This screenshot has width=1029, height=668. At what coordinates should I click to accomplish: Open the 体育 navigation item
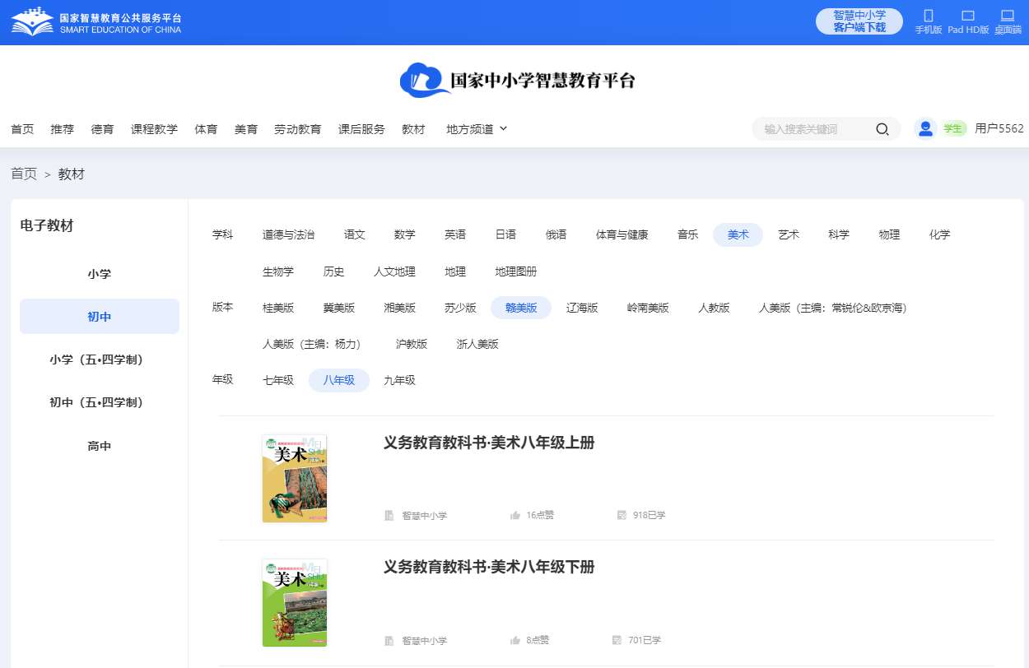[206, 129]
